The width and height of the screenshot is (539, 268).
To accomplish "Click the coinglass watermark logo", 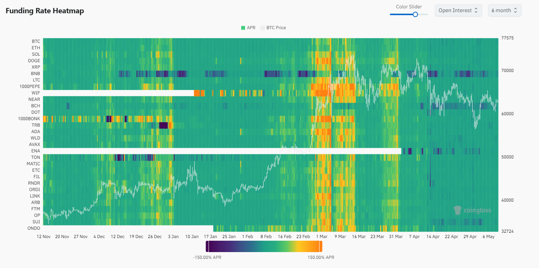I will [473, 210].
